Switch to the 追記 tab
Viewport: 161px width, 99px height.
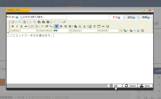[131, 17]
